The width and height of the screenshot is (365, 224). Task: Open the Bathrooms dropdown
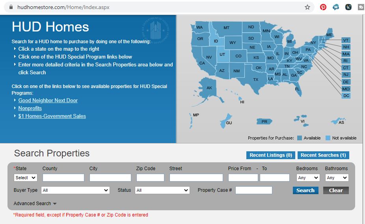(x=337, y=178)
